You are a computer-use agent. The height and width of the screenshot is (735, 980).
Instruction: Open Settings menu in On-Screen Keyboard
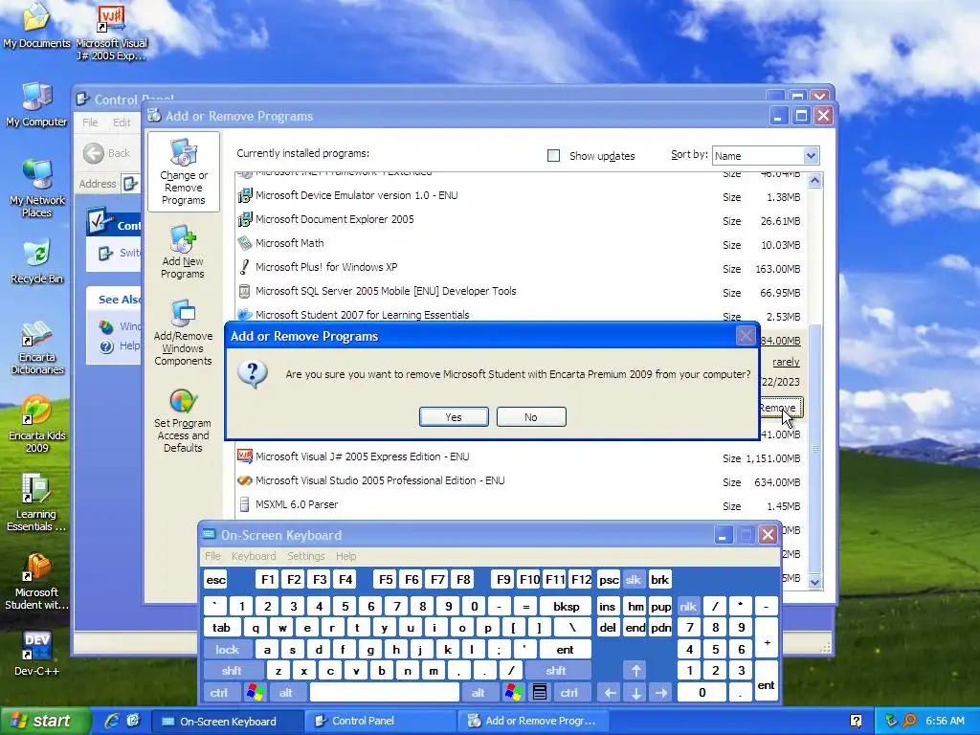(305, 556)
